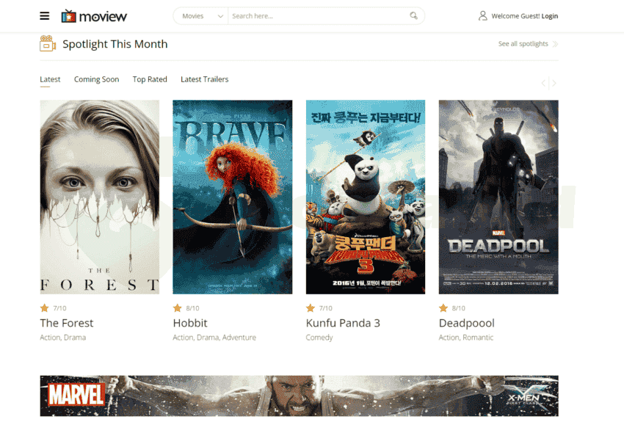Open the hamburger menu
Image resolution: width=624 pixels, height=422 pixels.
[x=45, y=16]
